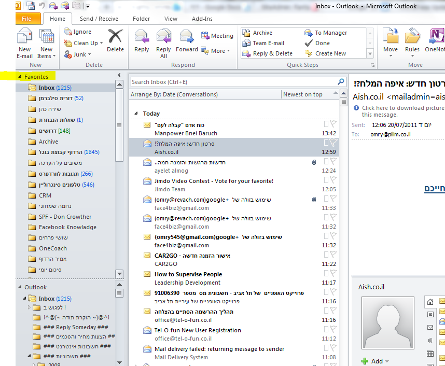
Task: Collapse the Today message group
Action: pos(136,113)
